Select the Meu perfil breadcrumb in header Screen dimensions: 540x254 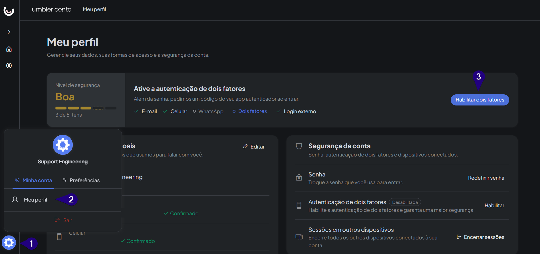click(x=94, y=9)
